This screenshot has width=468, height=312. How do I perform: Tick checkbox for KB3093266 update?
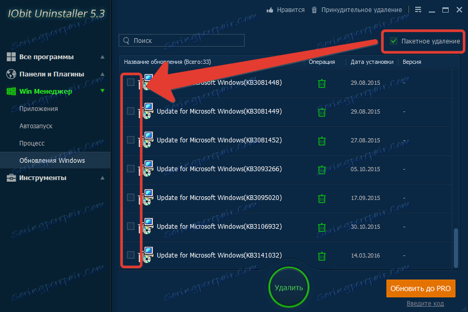130,169
